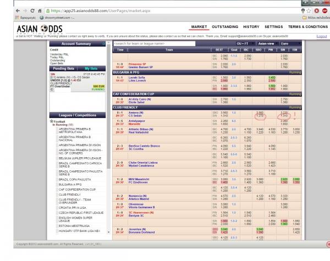Click the Time column header
Viewport: 330px width, 261px height.
click(120, 50)
